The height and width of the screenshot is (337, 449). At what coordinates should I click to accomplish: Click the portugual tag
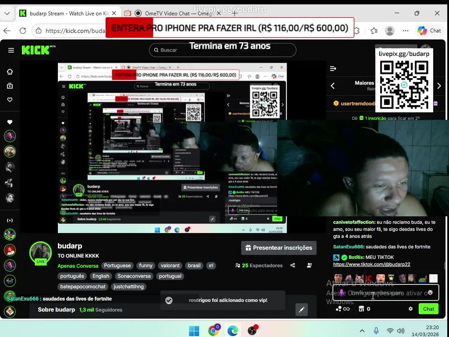[x=170, y=276]
